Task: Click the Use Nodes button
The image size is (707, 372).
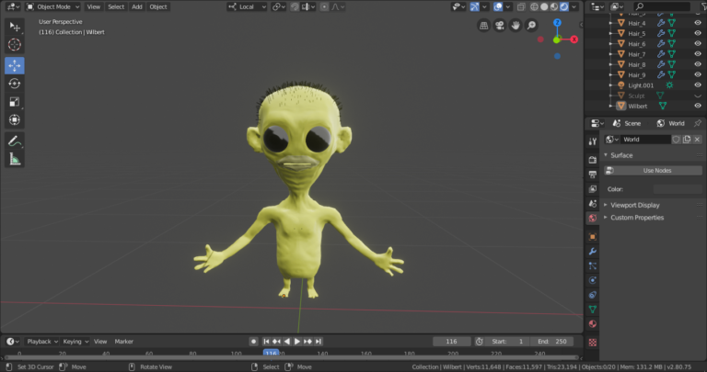Action: click(656, 170)
